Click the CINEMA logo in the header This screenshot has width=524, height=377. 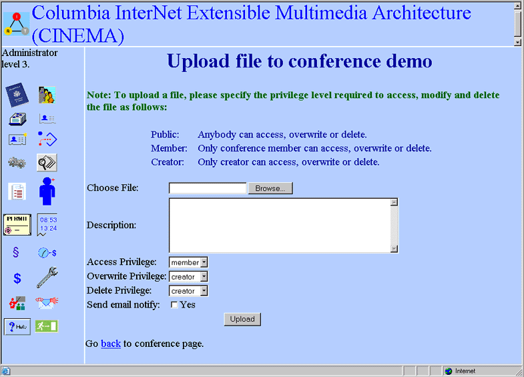click(16, 23)
